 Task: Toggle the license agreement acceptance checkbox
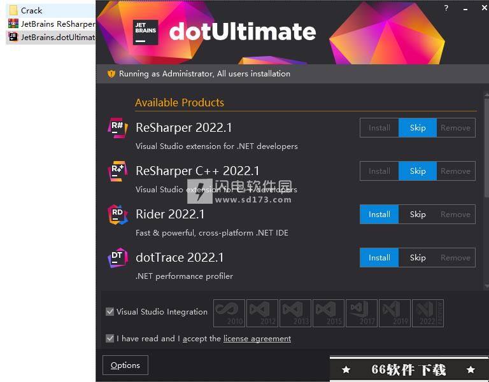(x=110, y=338)
